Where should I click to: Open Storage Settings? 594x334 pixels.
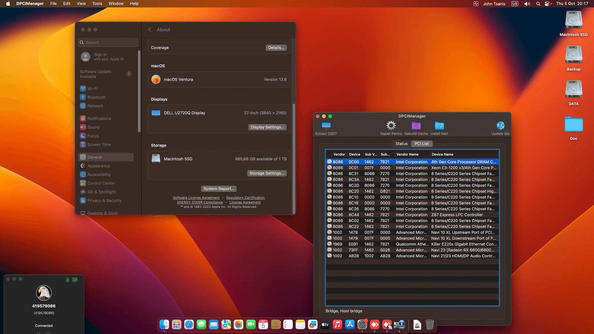click(267, 173)
